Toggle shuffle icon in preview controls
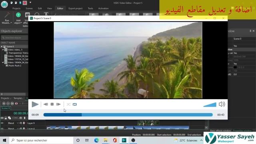This screenshot has height=144, width=256. pyautogui.click(x=68, y=104)
